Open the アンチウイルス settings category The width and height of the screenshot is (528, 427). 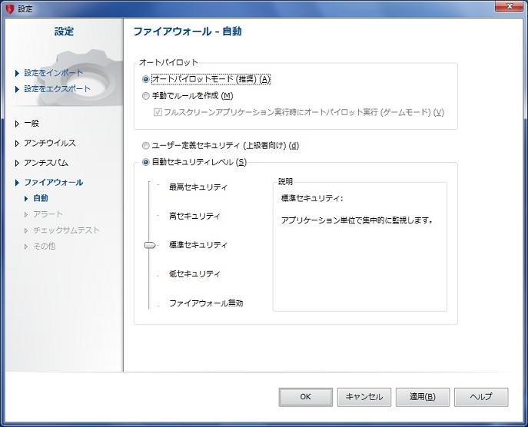click(x=50, y=143)
